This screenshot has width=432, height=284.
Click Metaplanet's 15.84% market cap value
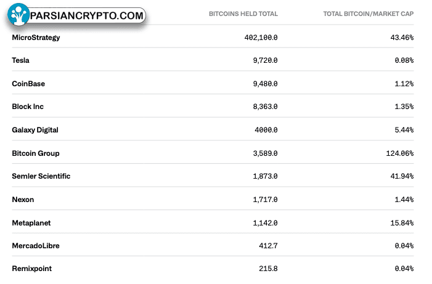(402, 223)
